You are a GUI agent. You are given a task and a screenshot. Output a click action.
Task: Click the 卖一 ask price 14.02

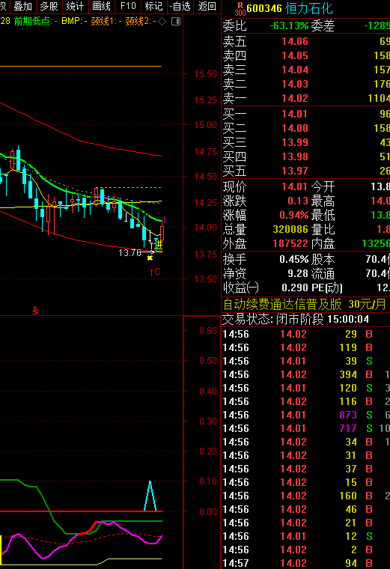coord(295,98)
